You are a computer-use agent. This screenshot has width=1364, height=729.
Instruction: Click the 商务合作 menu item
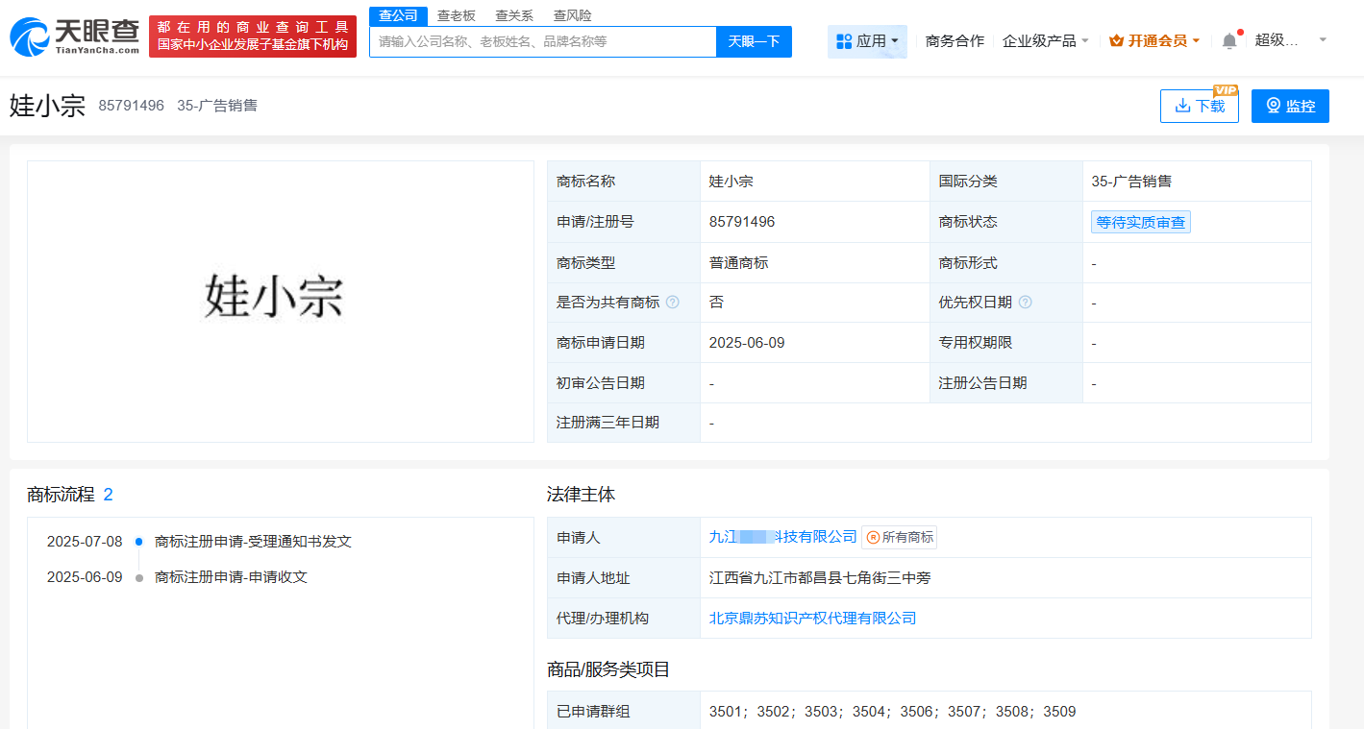pos(954,40)
